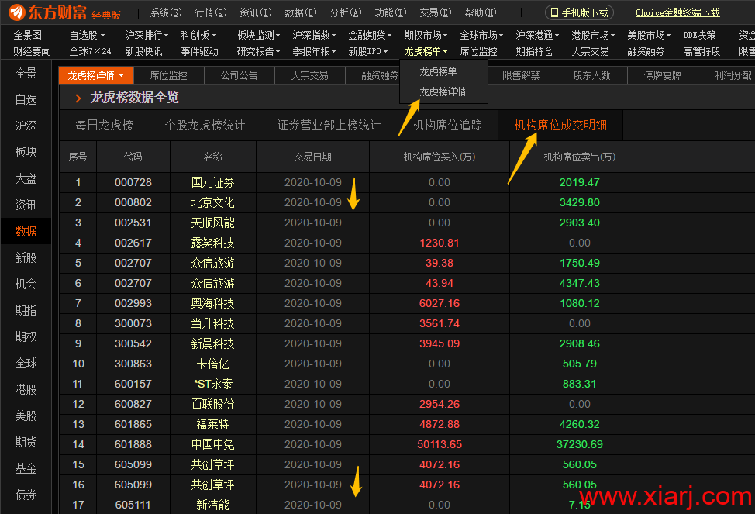Sort by the 机构席位卖出(万) column header
The width and height of the screenshot is (755, 514).
(580, 157)
